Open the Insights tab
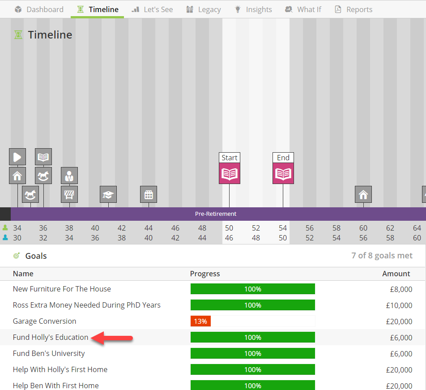Screen dimensions: 426x390 (x=253, y=9)
